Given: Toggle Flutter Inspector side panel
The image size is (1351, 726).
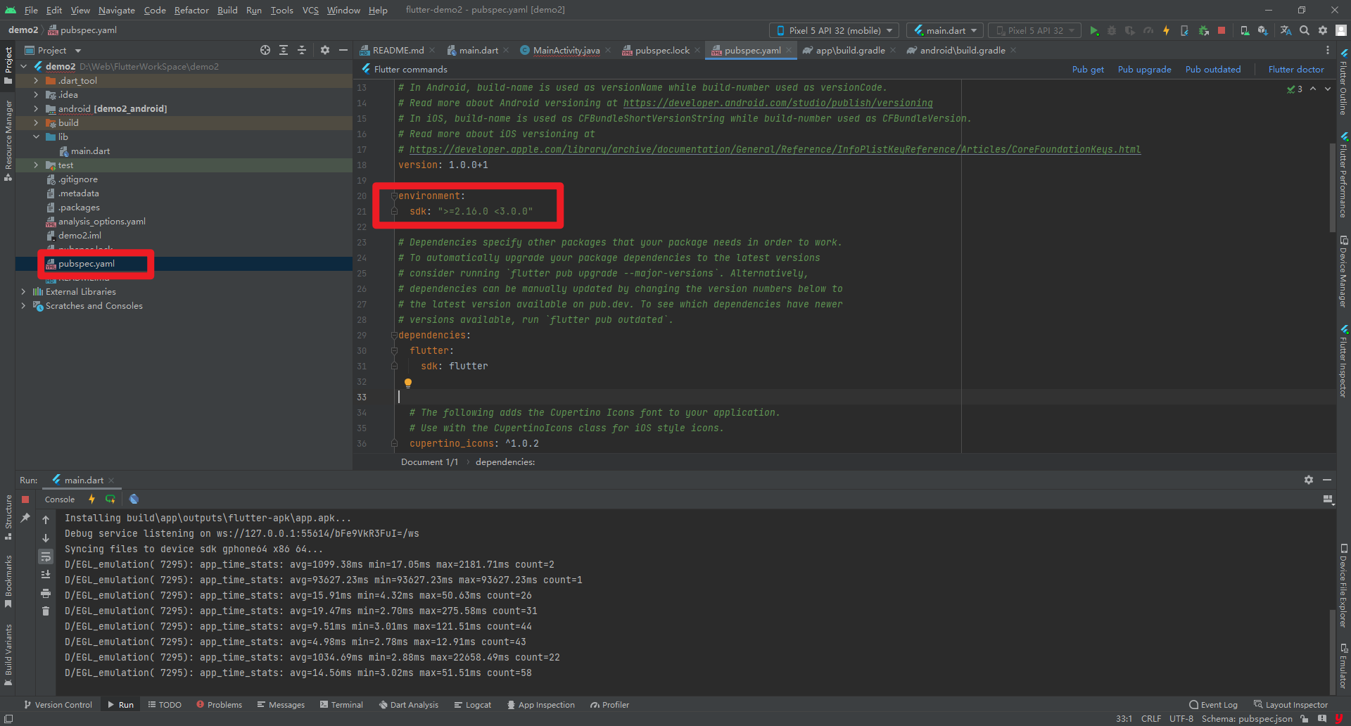Looking at the screenshot, I should [x=1343, y=362].
